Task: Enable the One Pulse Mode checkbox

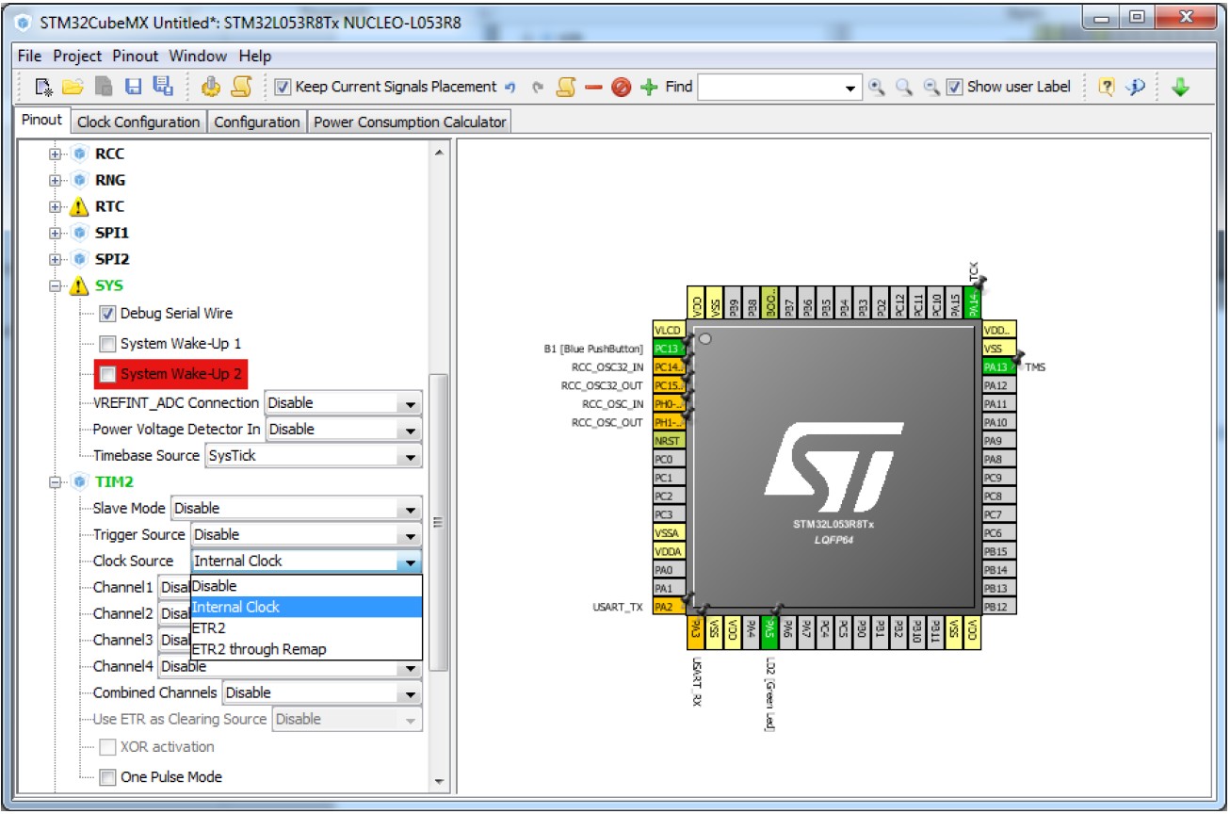Action: 108,777
